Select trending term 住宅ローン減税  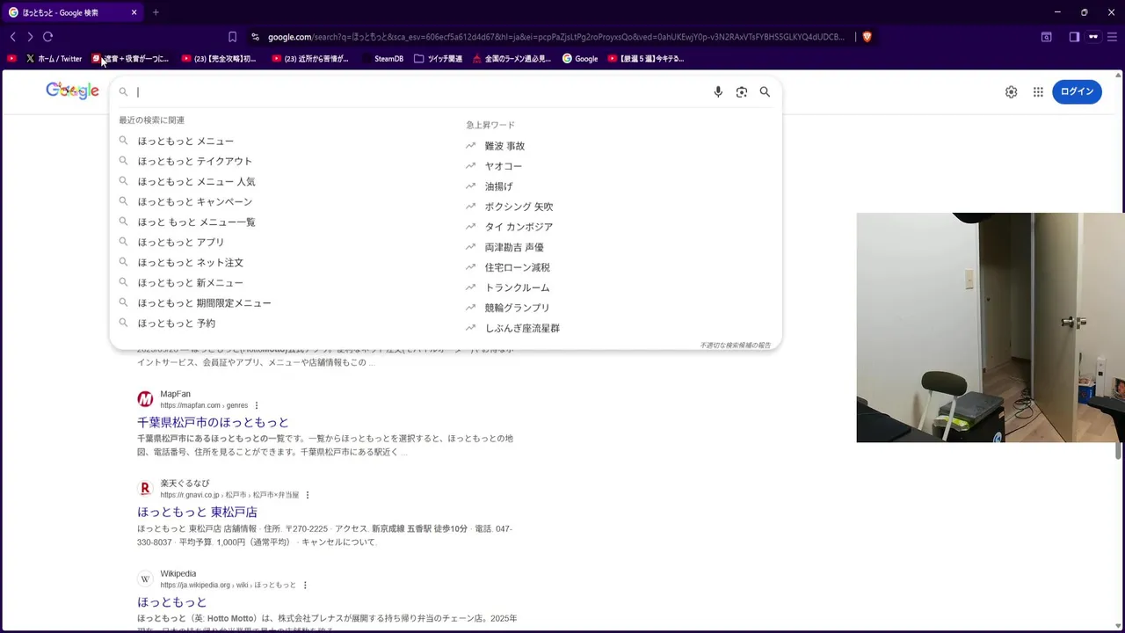pyautogui.click(x=517, y=267)
